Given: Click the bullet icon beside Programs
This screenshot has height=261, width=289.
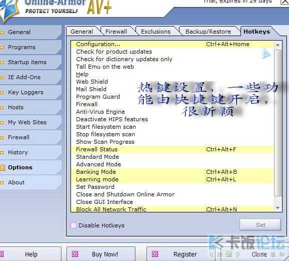Looking at the screenshot, I should click(2, 48).
